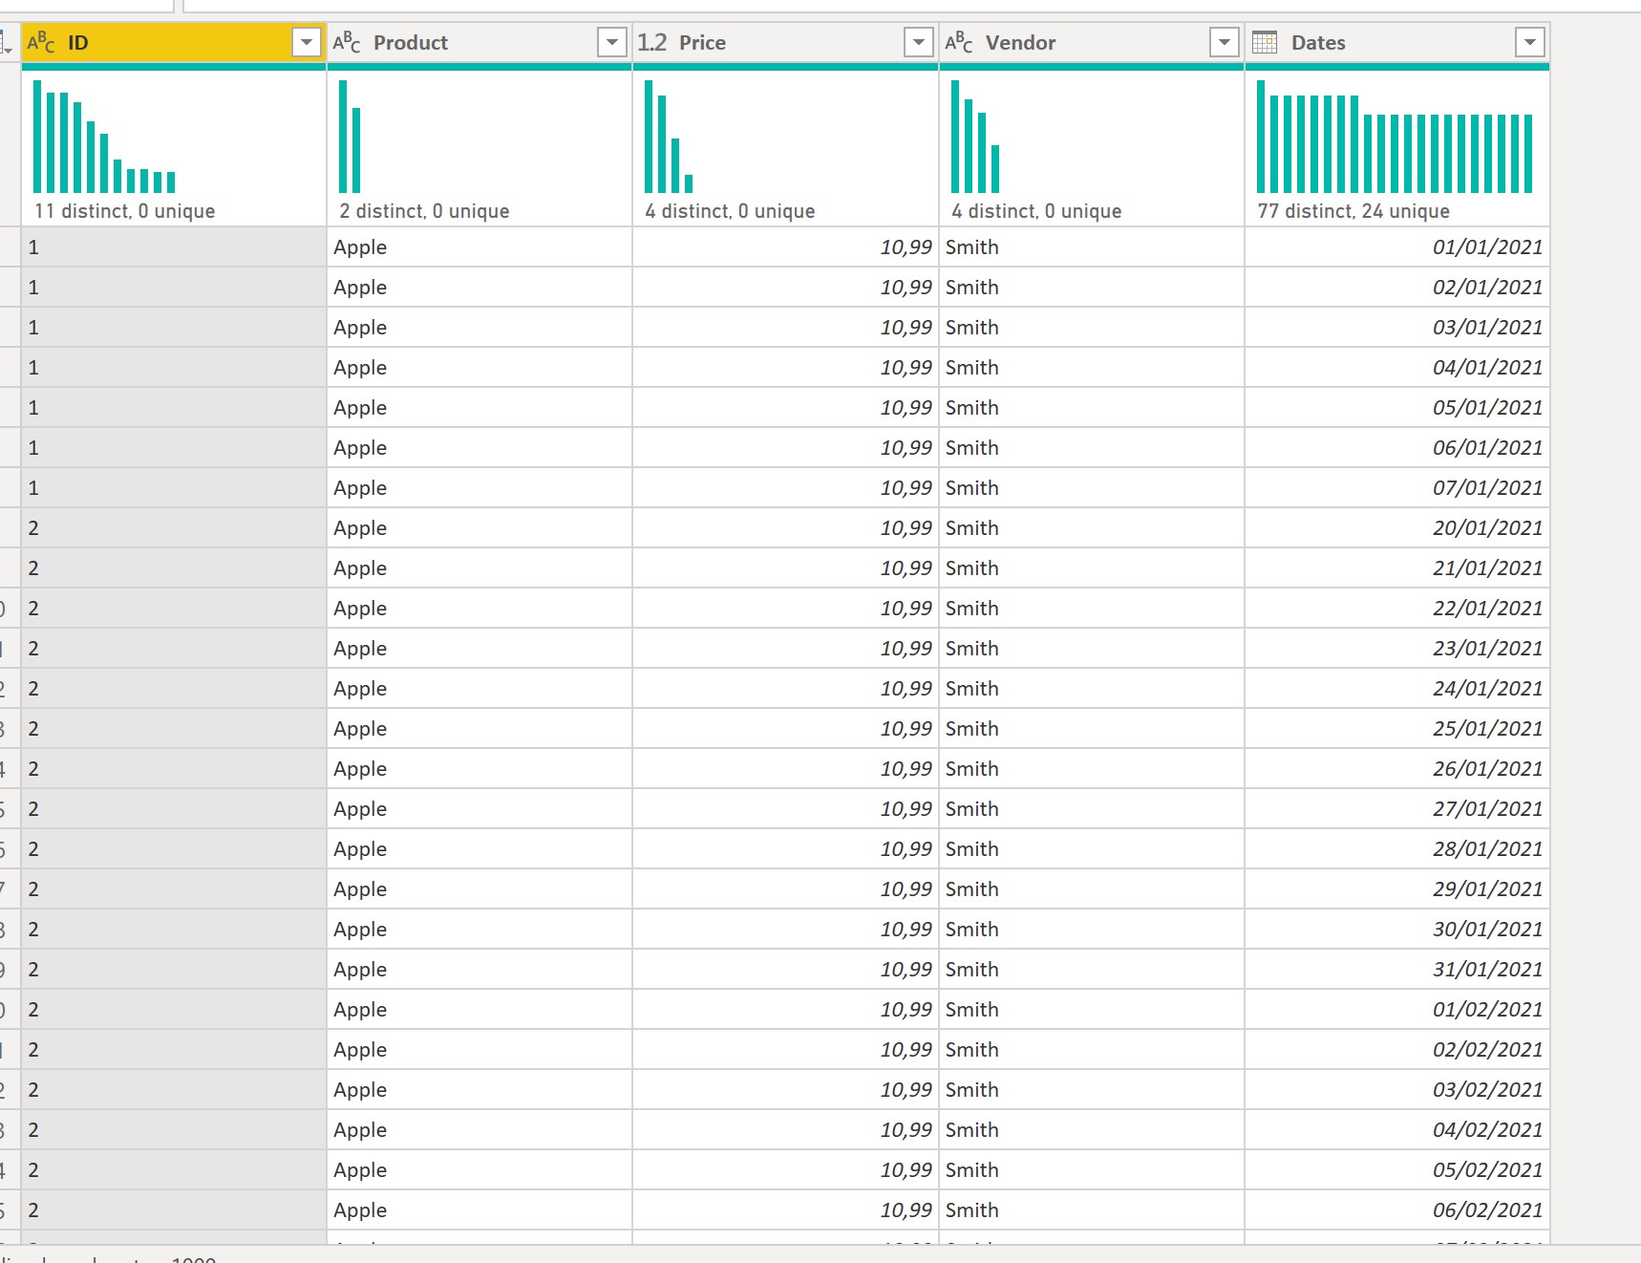
Task: Click the Vendor column text type icon
Action: click(x=959, y=42)
